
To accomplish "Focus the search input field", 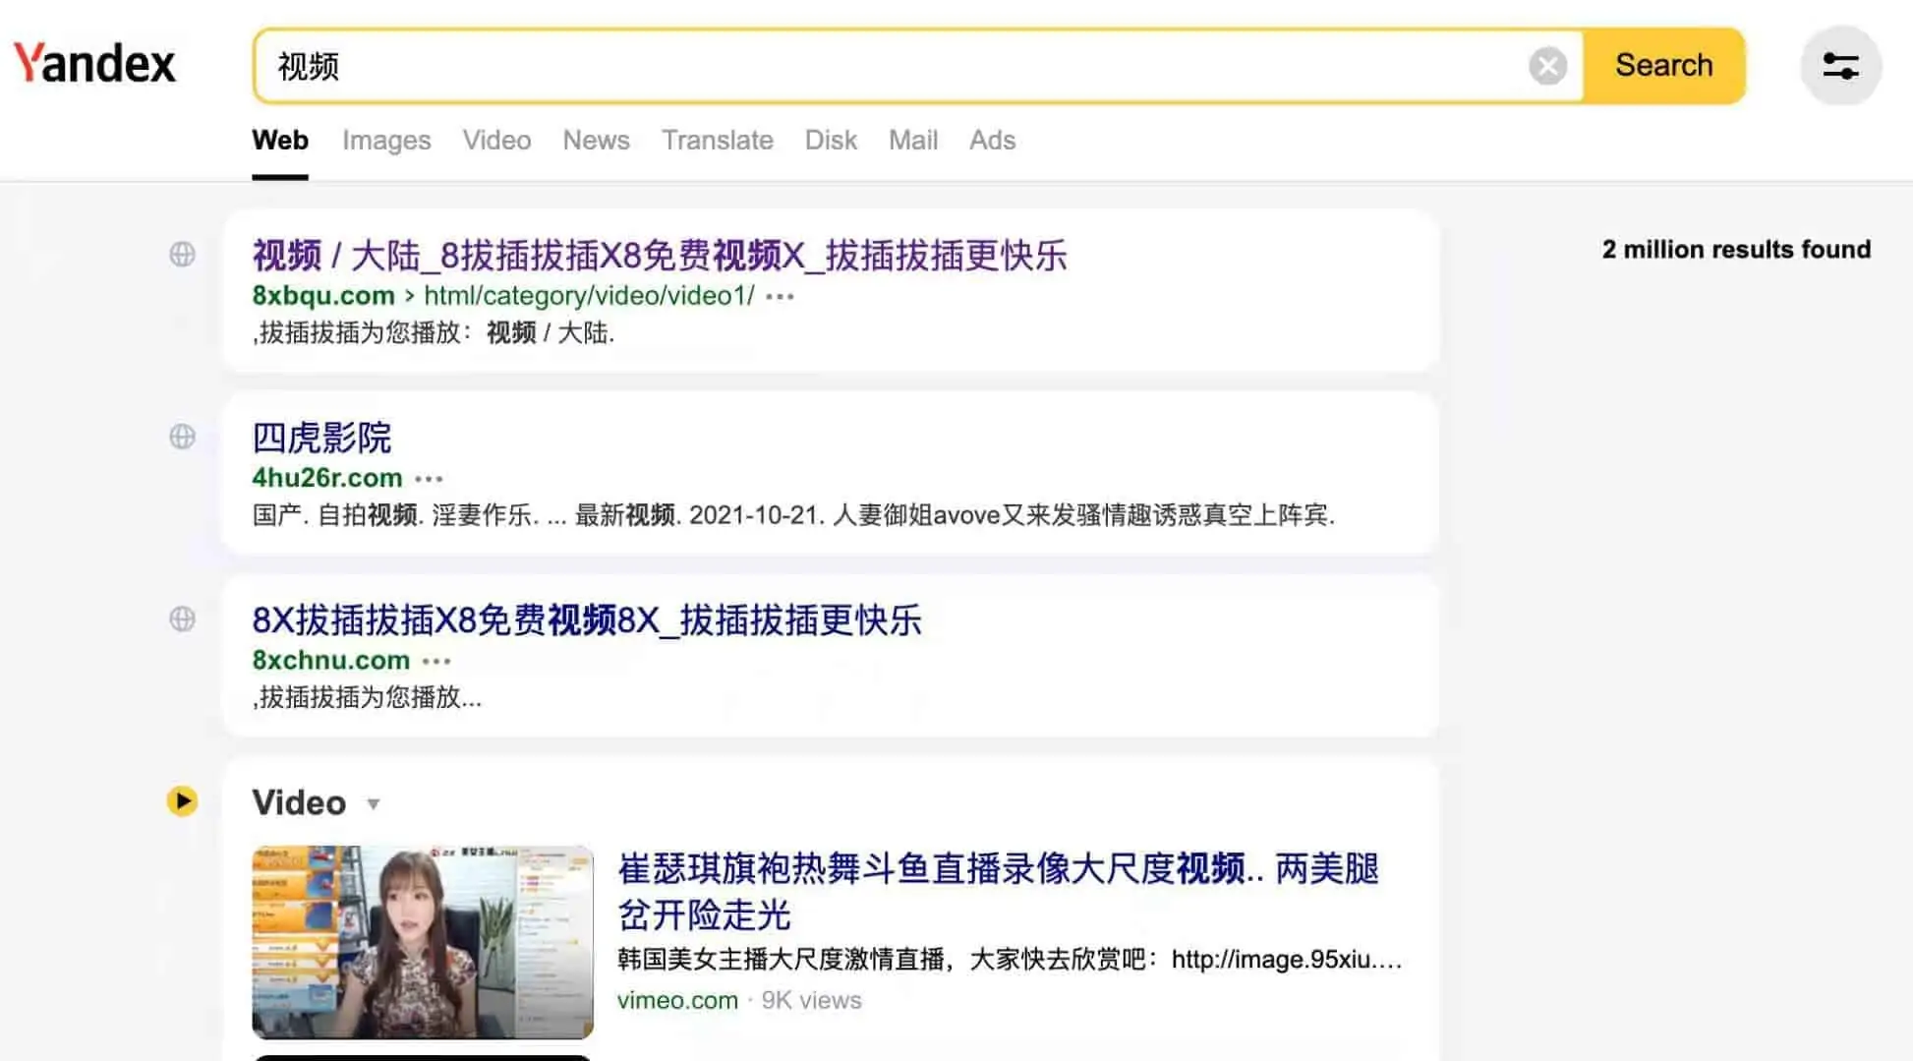I will click(885, 66).
